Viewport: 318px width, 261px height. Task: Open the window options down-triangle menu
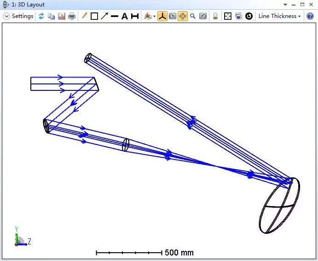285,5
